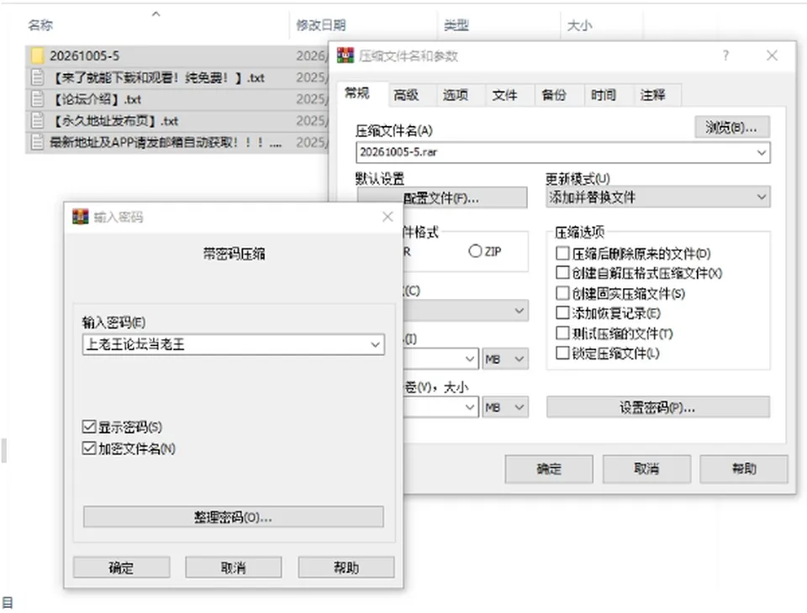
Task: Click the 【论坛介绍】.txt file icon
Action: click(37, 99)
